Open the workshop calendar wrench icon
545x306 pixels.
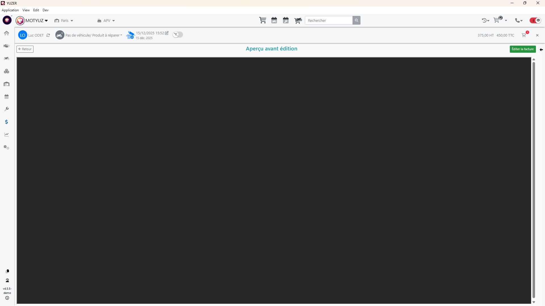click(x=286, y=20)
